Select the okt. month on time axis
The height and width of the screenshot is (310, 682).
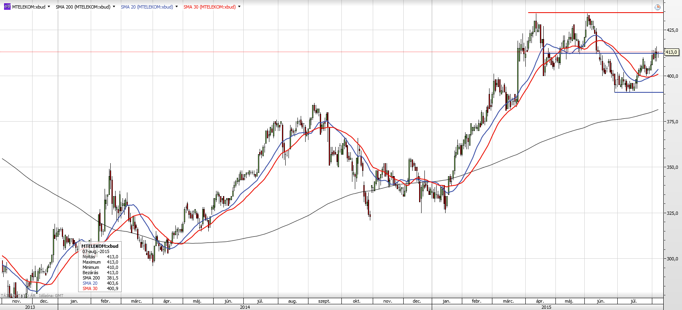pyautogui.click(x=356, y=301)
